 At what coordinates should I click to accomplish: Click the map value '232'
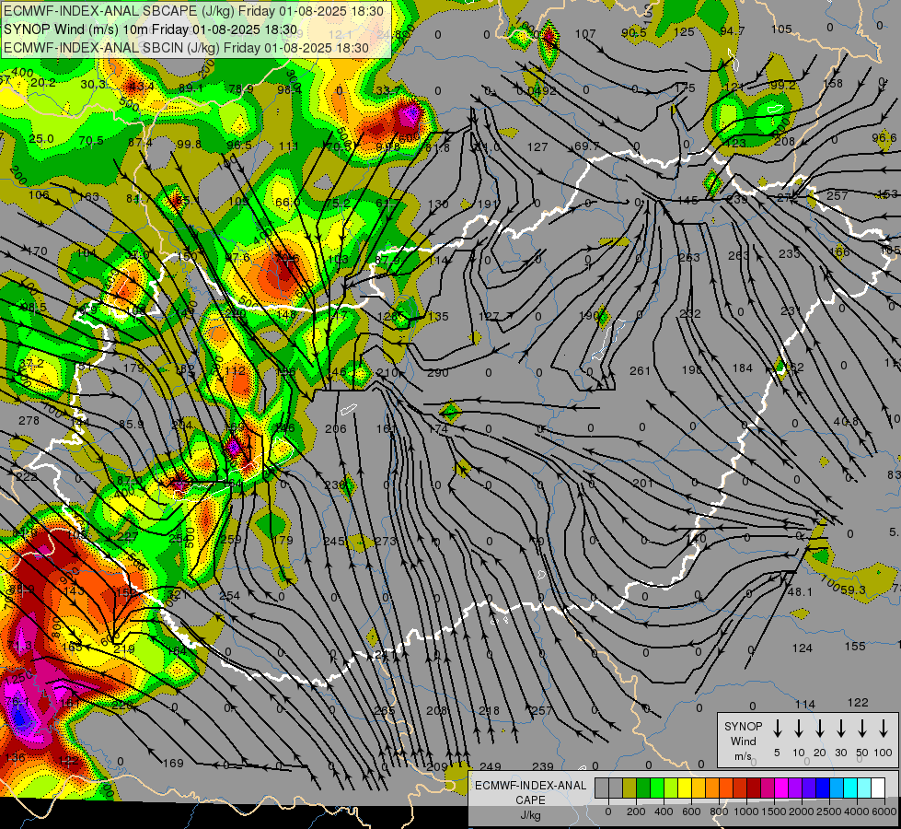[690, 313]
